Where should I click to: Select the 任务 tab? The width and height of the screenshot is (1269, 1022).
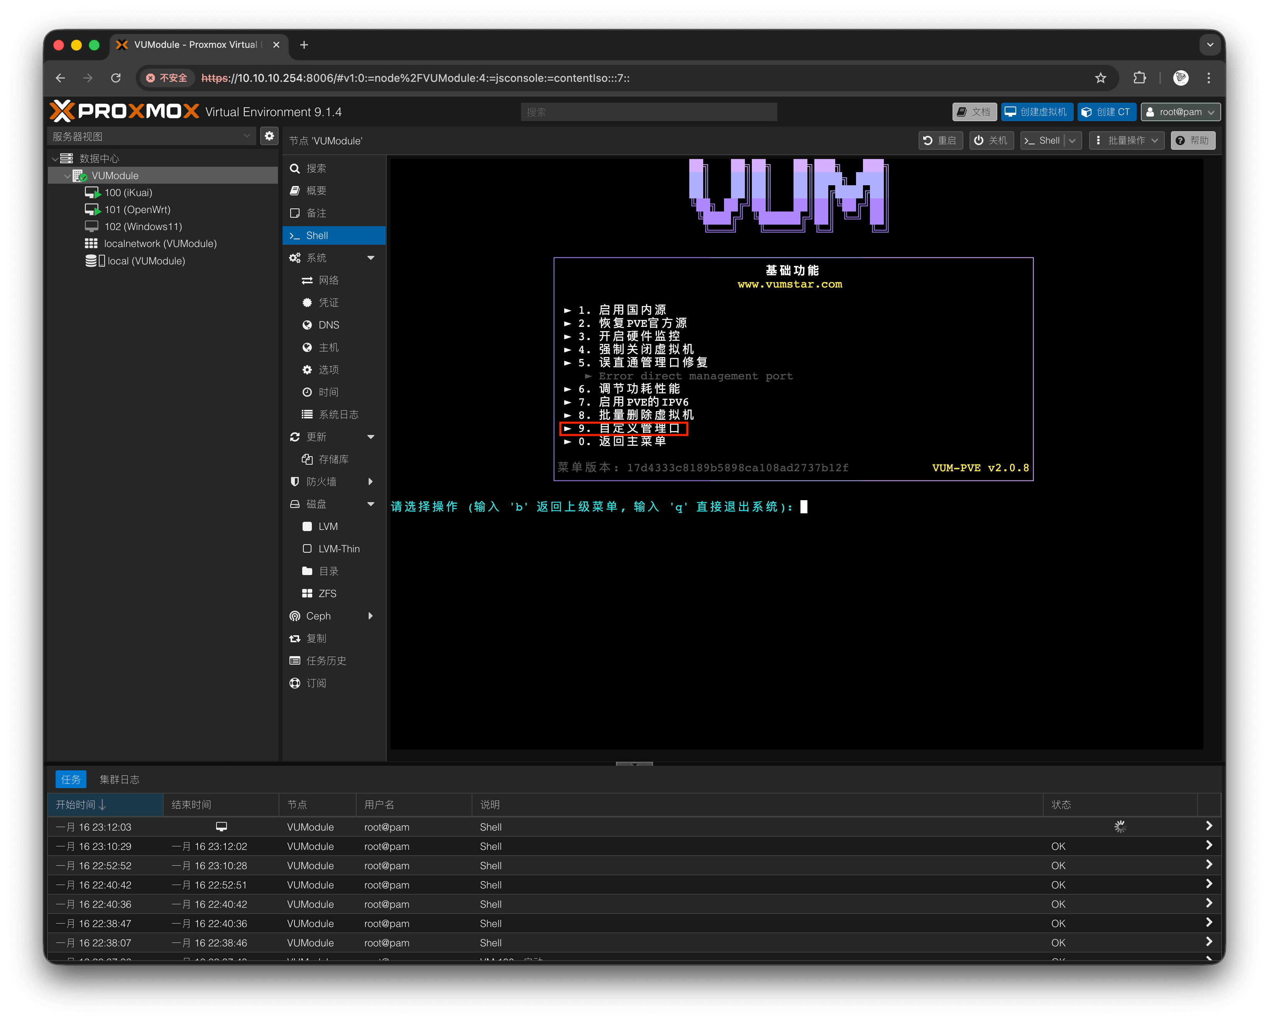point(71,779)
